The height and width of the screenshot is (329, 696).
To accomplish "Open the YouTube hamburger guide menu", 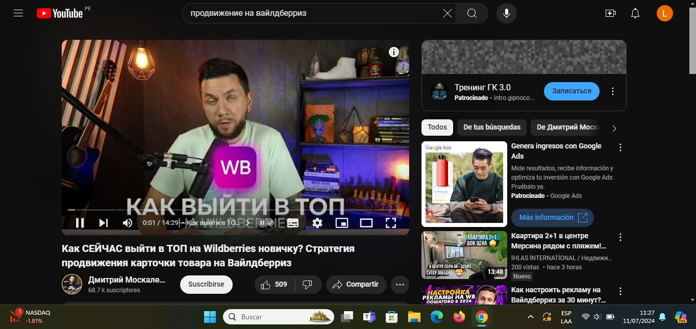I will click(18, 13).
